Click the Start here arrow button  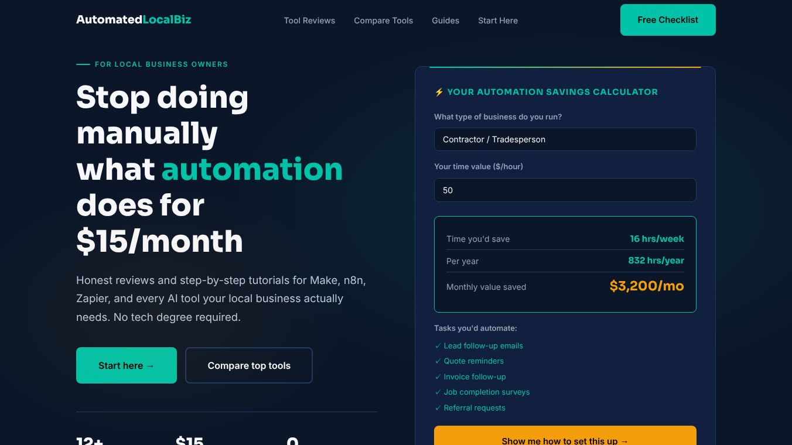point(127,365)
